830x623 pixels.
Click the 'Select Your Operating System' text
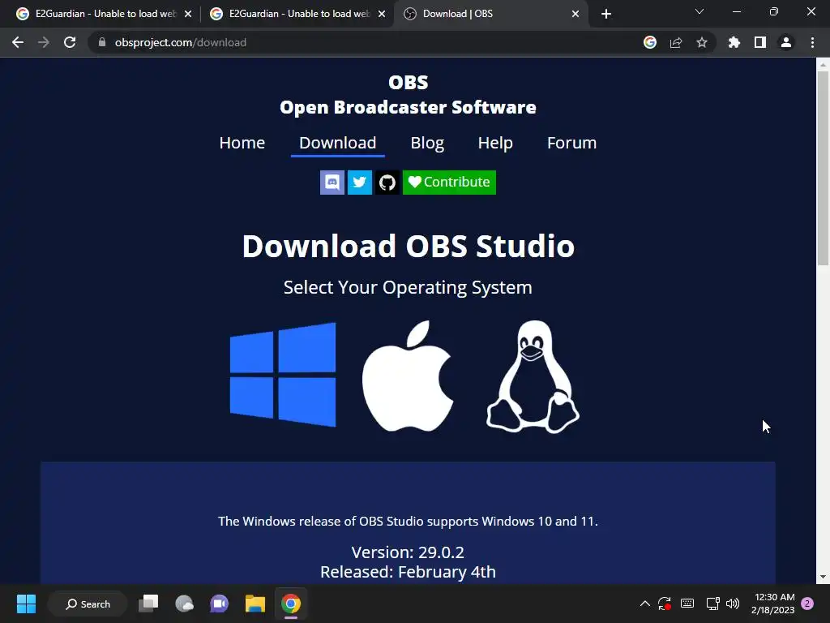[x=409, y=287]
